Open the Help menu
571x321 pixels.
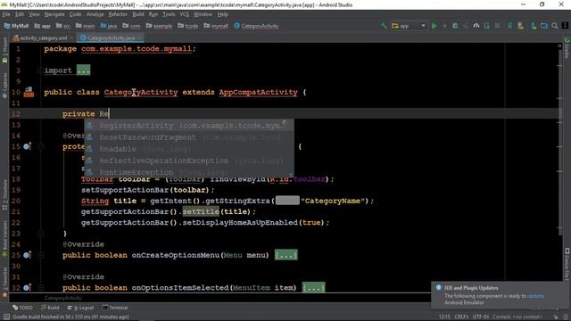click(222, 14)
